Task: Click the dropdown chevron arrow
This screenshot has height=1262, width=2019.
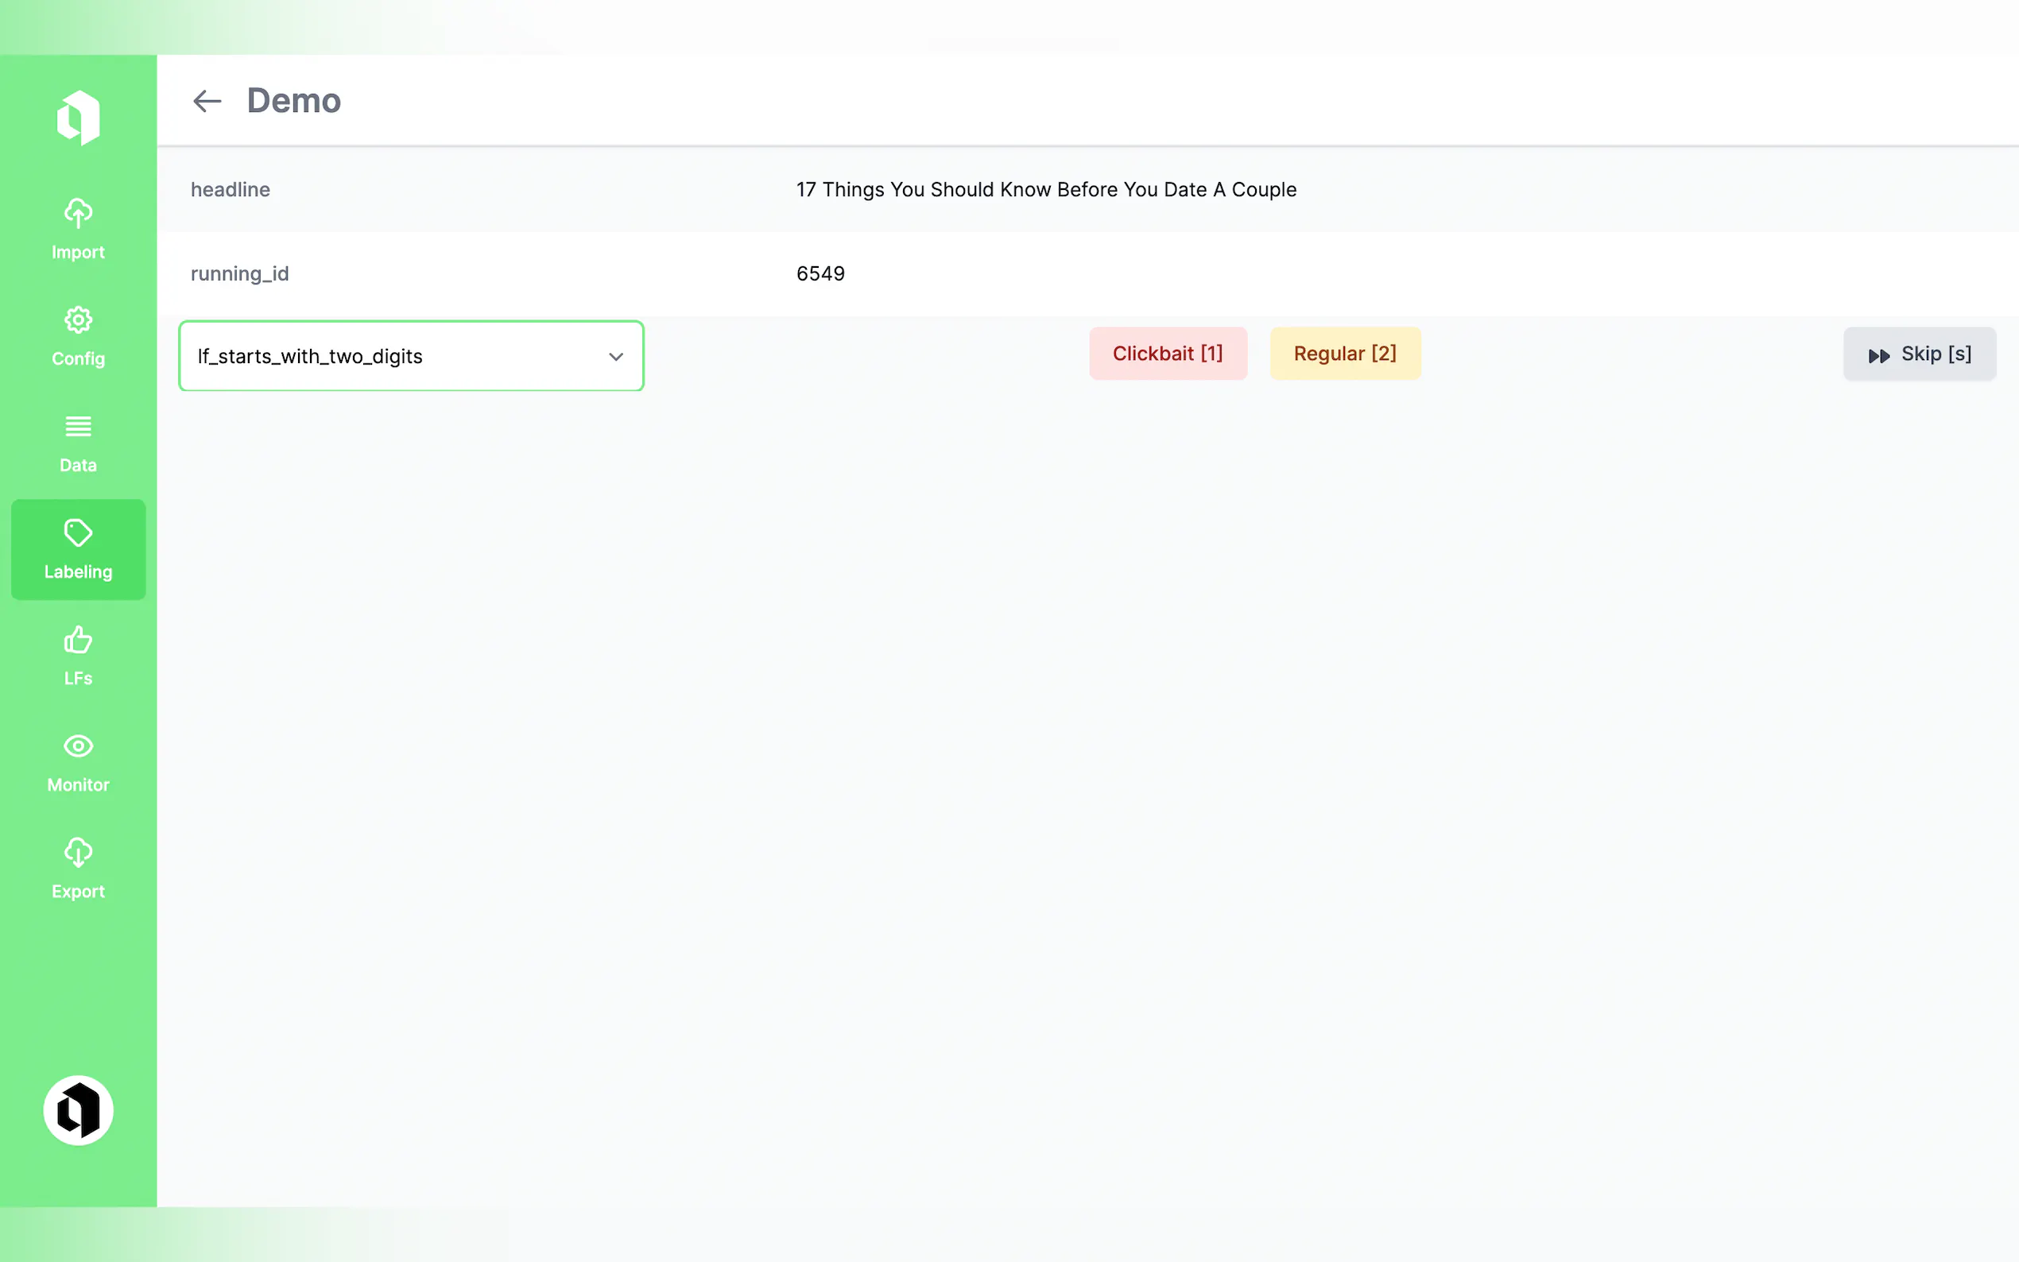Action: pos(616,356)
